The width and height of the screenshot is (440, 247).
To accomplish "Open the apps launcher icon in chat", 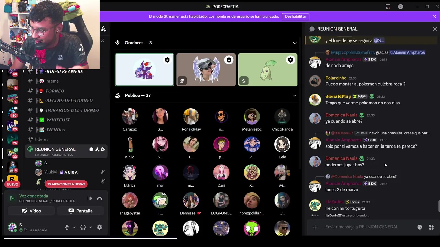I will [x=431, y=227].
